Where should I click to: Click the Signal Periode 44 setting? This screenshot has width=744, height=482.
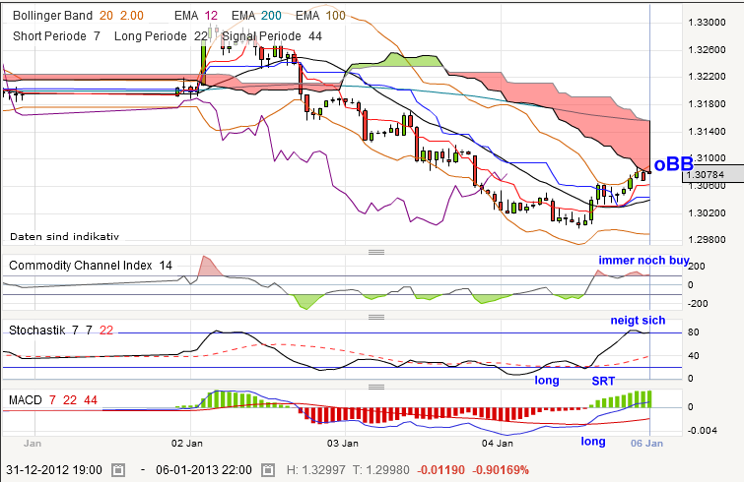tap(272, 36)
